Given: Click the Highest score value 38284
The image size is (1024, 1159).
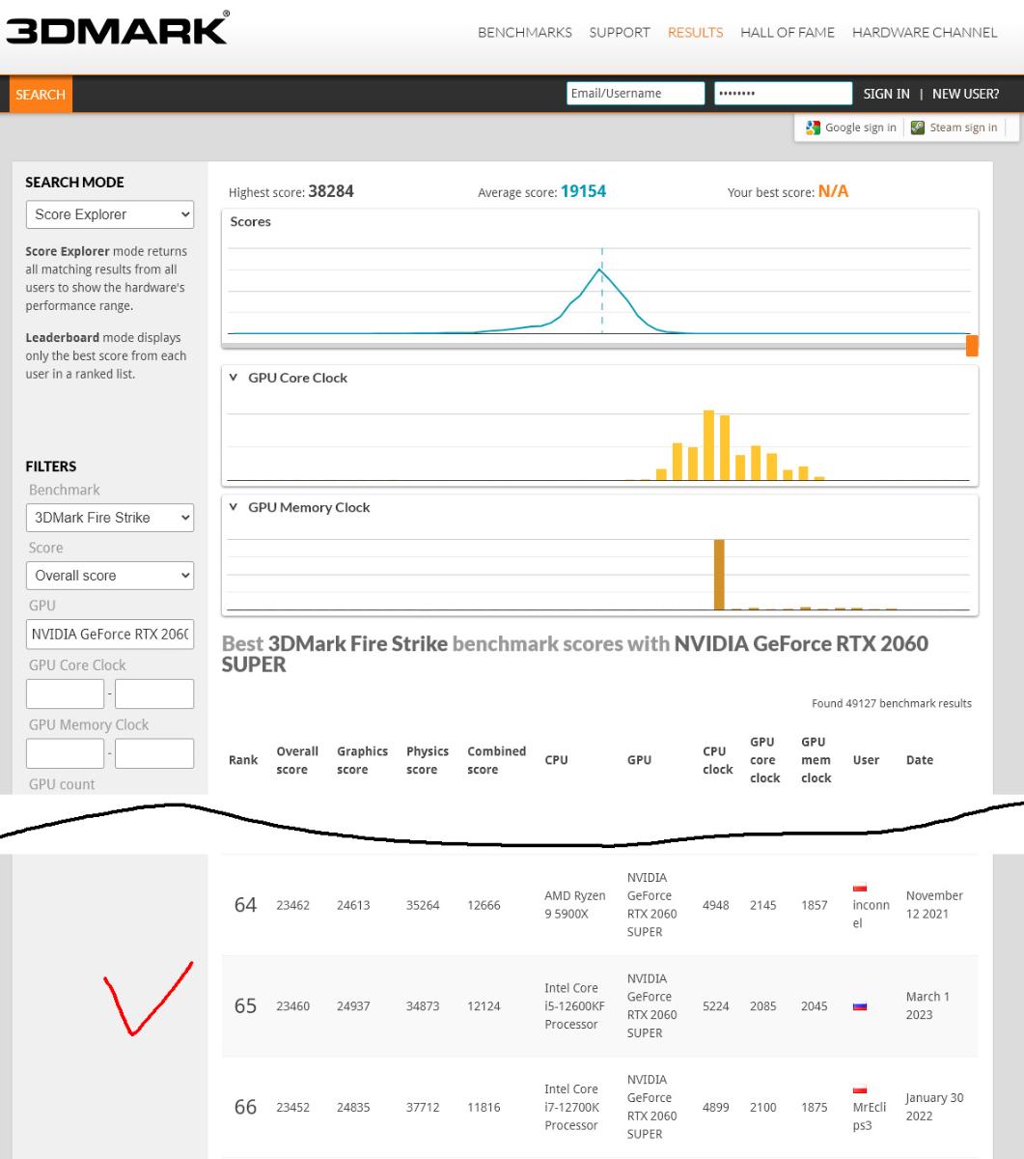Looking at the screenshot, I should pyautogui.click(x=331, y=191).
